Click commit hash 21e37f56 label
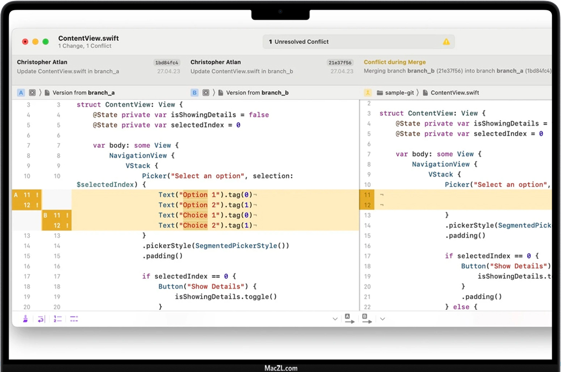Viewport: 561px width, 372px height. coord(340,63)
